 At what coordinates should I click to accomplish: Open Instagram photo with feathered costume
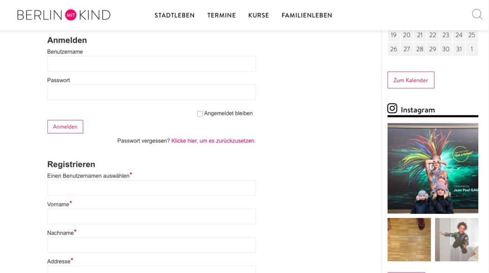433,168
